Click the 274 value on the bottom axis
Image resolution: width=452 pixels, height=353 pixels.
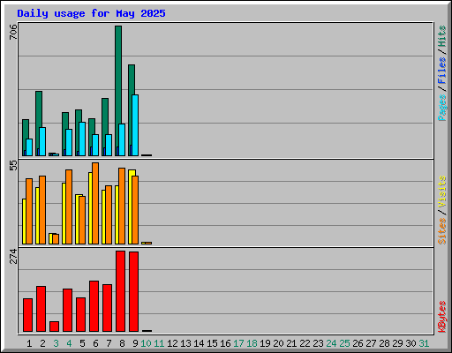point(13,256)
